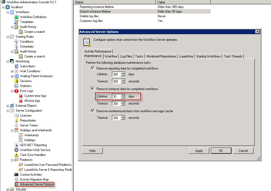The height and width of the screenshot is (191, 271).
Task: Select the Sessions icon under Monitoring
Action: click(16, 81)
